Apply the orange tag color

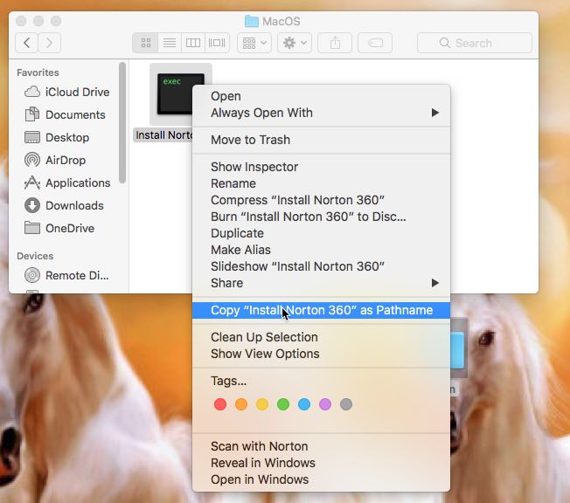coord(241,404)
